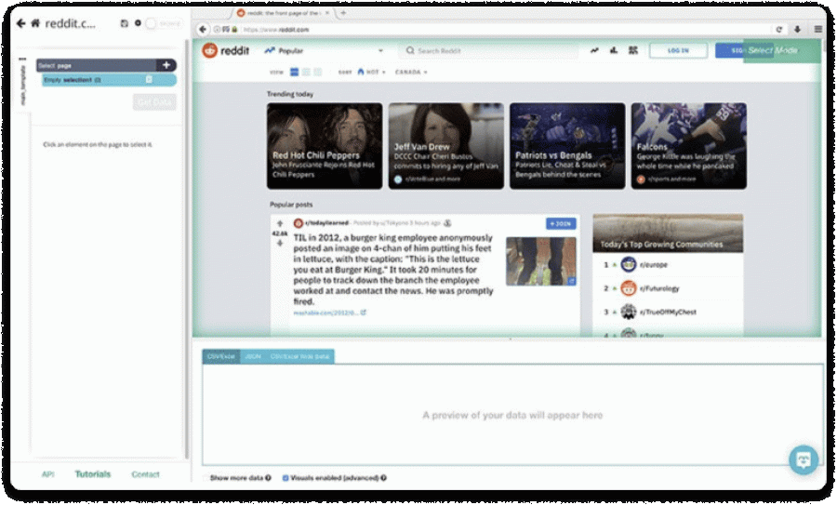Choose the card view icon

(x=294, y=72)
